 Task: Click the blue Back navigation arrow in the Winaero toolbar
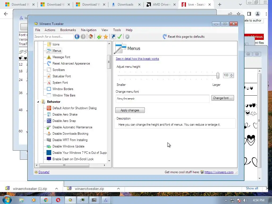click(x=77, y=37)
